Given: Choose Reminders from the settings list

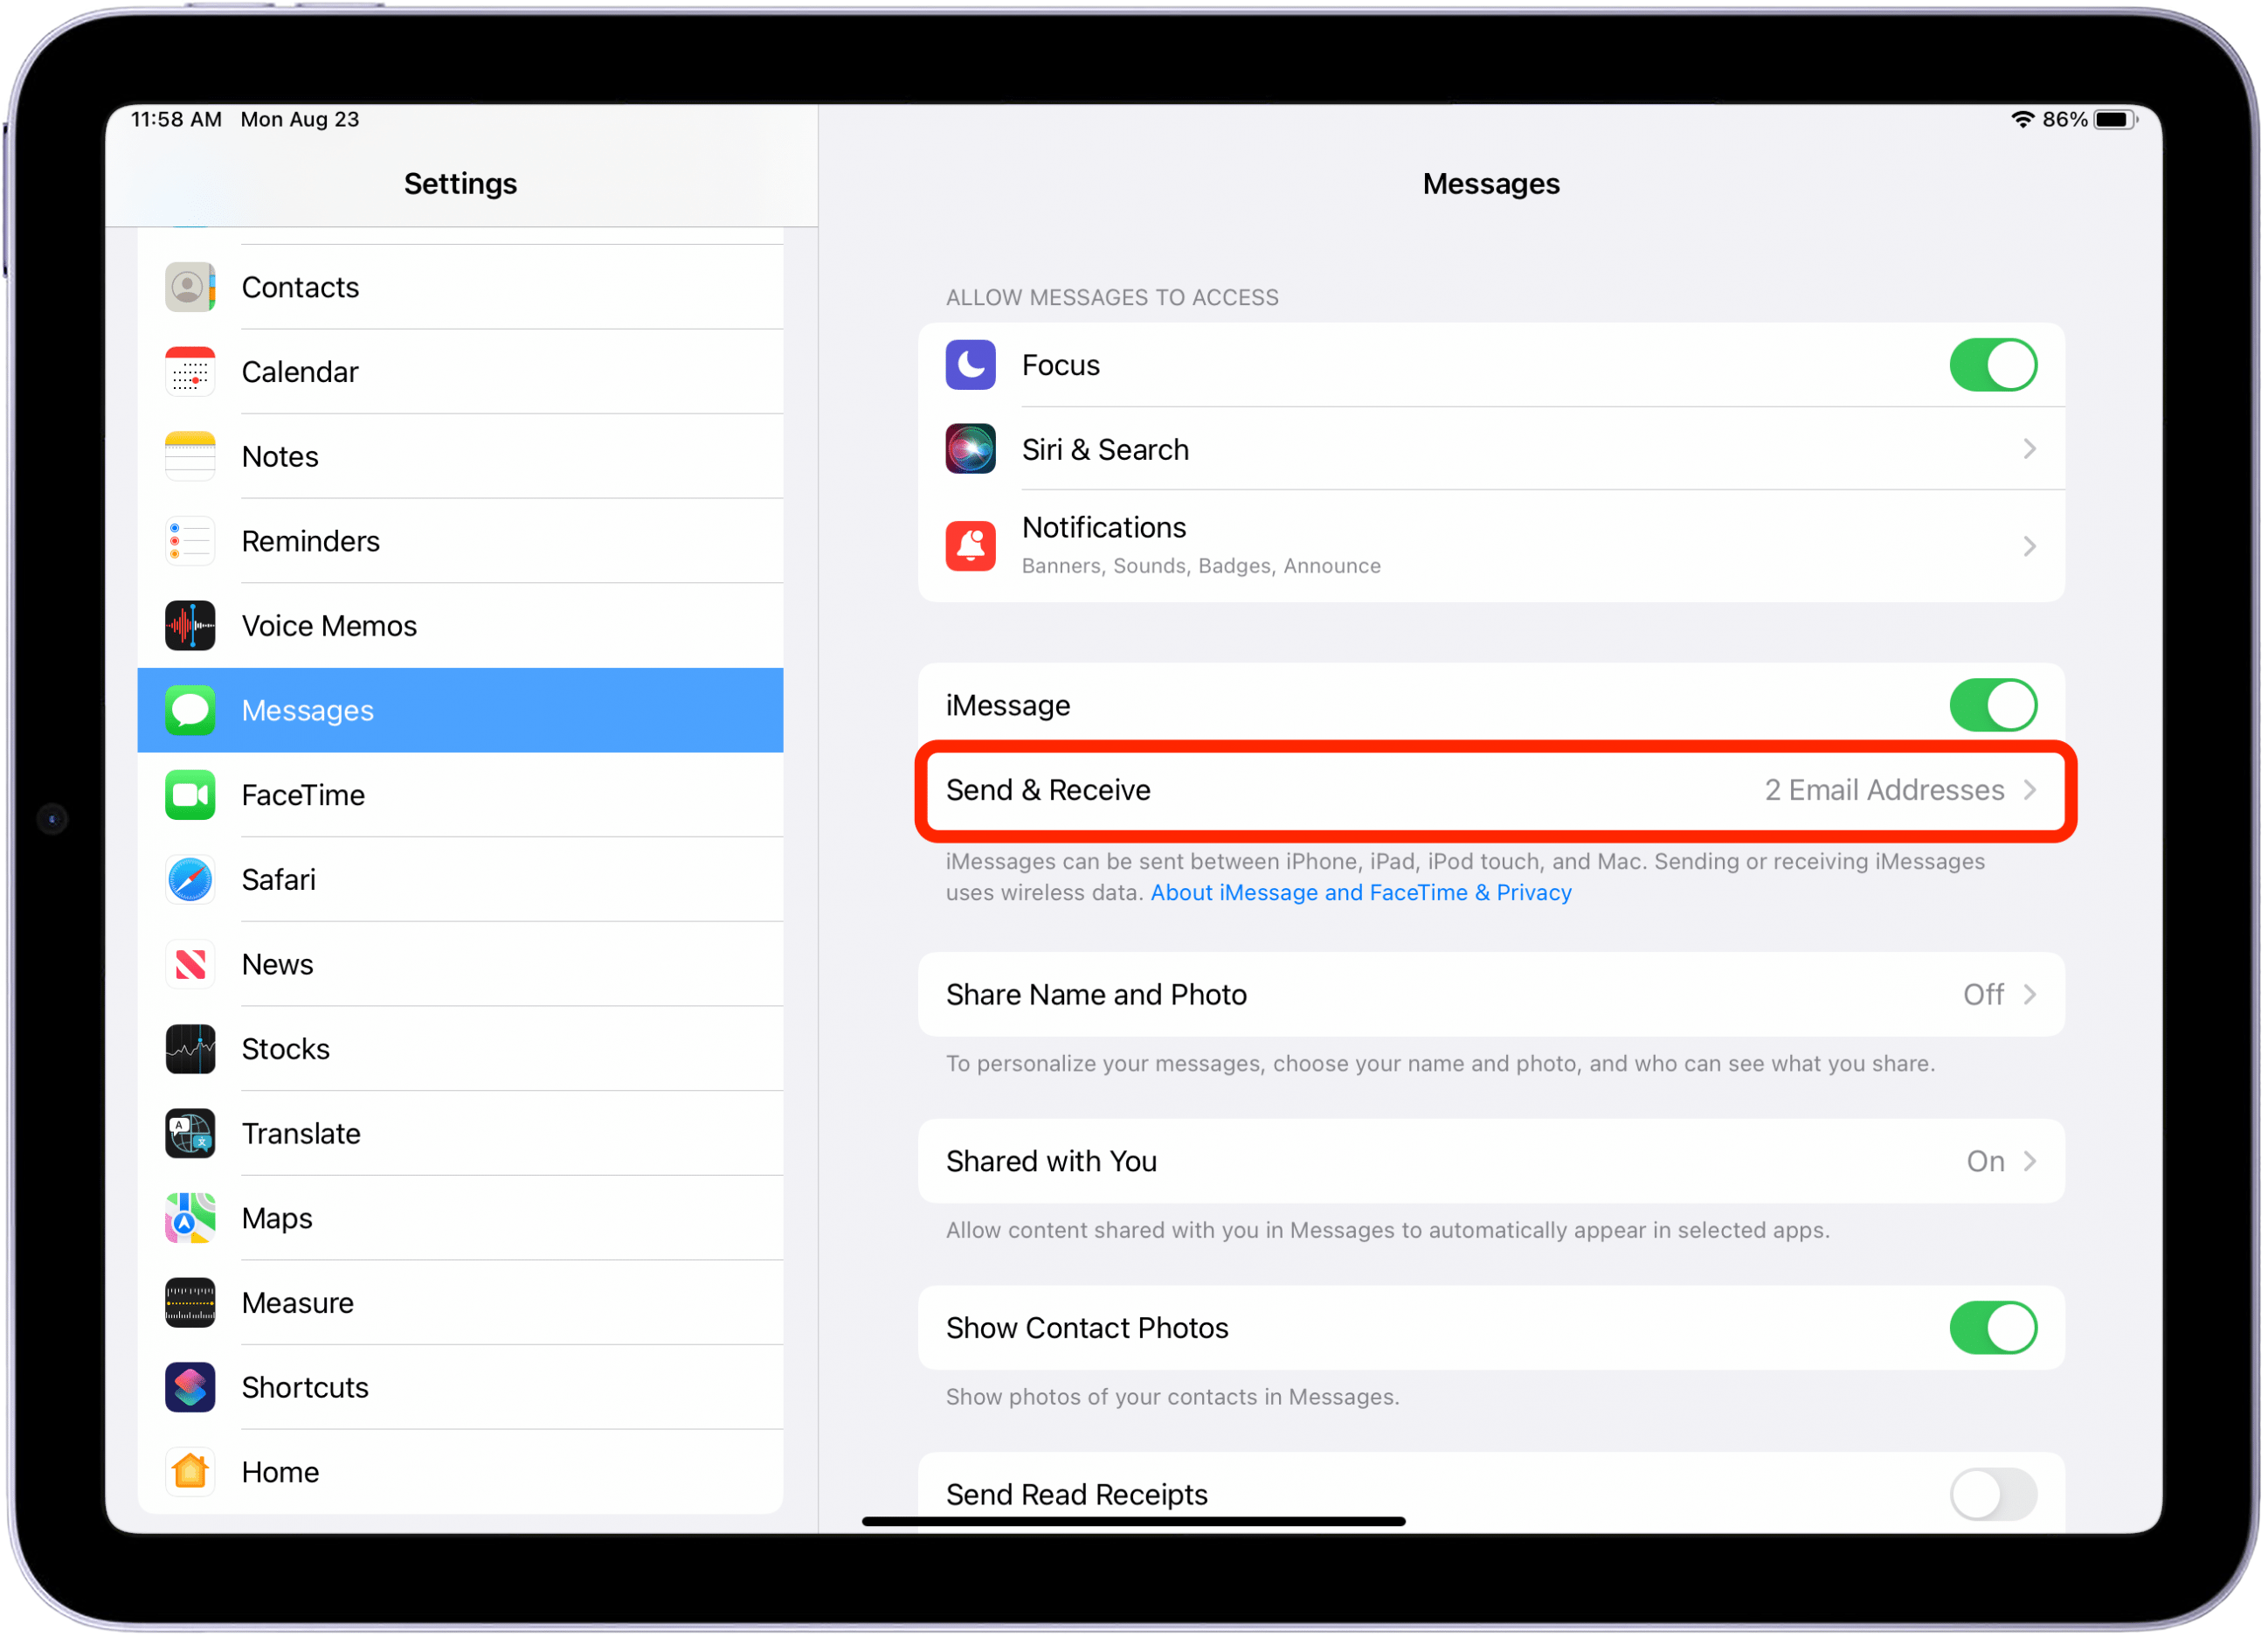Looking at the screenshot, I should coord(311,542).
